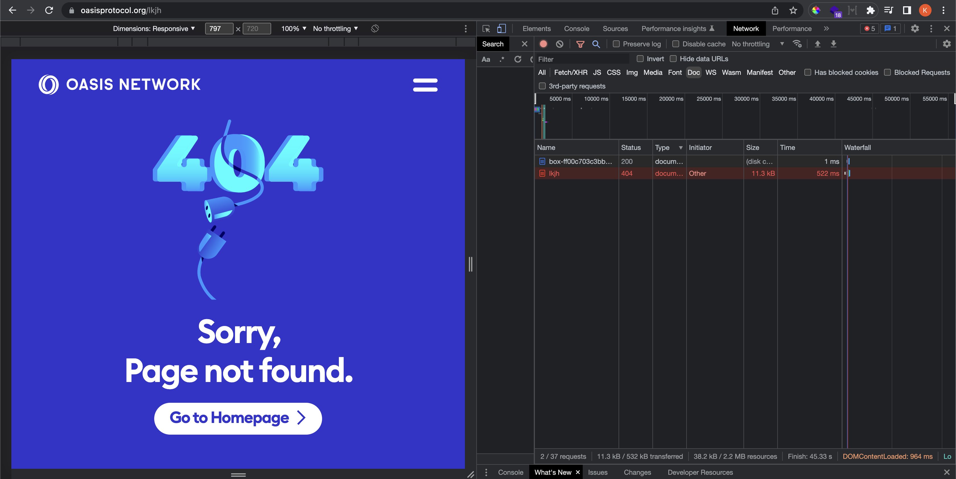The height and width of the screenshot is (479, 956).
Task: Open the Dimensions: Responsive dropdown
Action: [x=154, y=28]
